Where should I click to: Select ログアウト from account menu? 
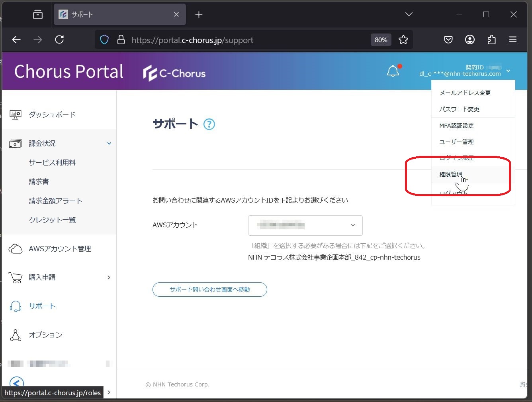click(x=454, y=193)
